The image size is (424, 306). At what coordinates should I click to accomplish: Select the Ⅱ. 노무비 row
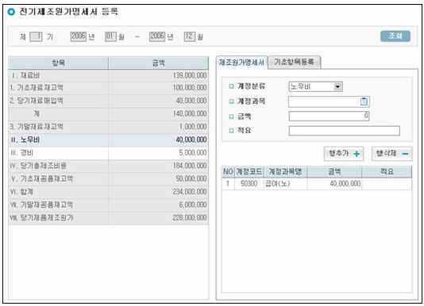coord(109,140)
